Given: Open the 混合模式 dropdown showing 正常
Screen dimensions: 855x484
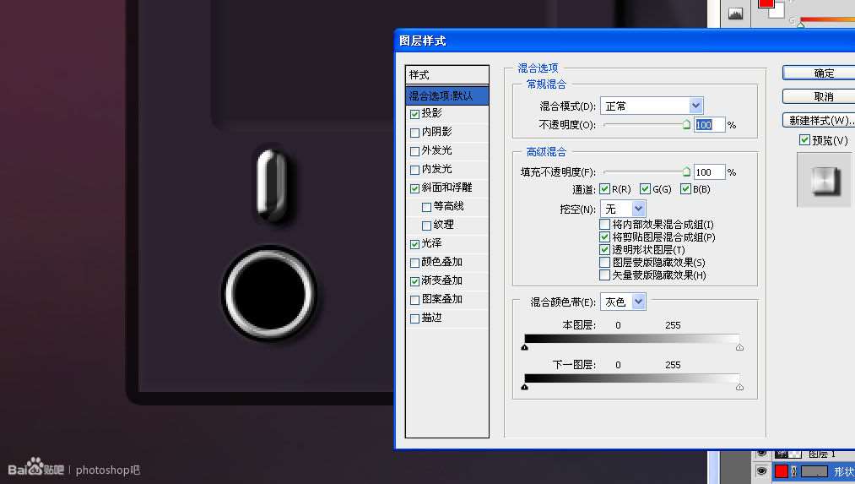Looking at the screenshot, I should (652, 106).
